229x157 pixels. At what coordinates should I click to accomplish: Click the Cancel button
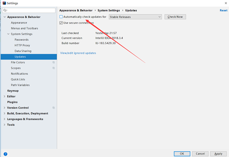pyautogui.click(x=200, y=154)
